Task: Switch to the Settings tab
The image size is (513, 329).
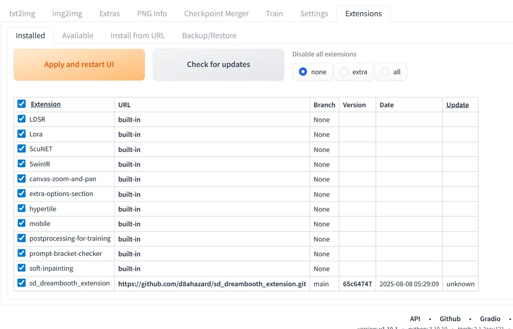Action: (314, 14)
